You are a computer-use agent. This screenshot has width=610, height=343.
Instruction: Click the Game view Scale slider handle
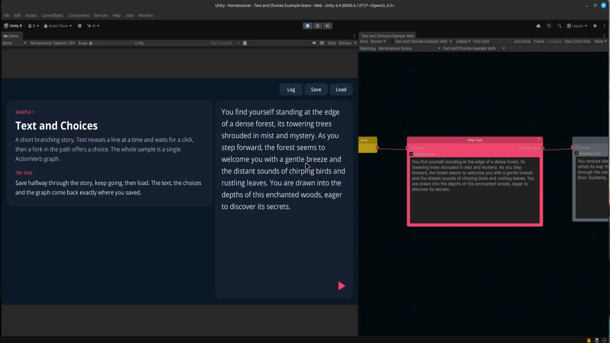coord(91,43)
